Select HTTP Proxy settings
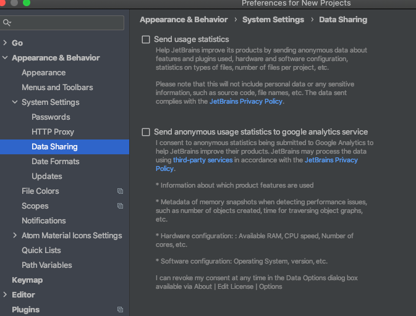 click(x=53, y=132)
